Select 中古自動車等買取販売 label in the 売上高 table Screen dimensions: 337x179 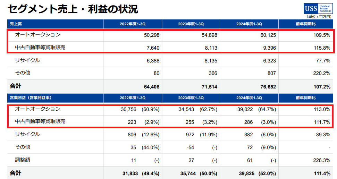click(40, 48)
